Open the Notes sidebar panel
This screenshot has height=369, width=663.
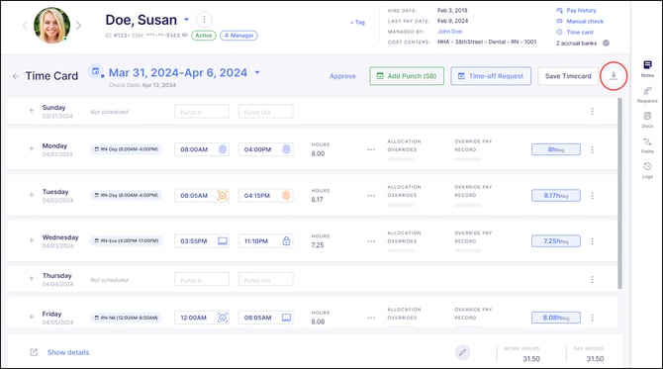point(647,68)
